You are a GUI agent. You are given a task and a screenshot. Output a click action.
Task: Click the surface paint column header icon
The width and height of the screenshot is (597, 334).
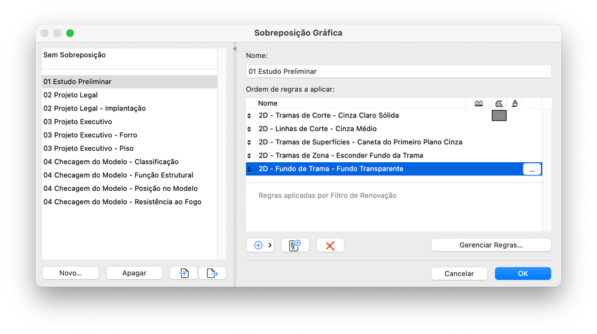[515, 103]
